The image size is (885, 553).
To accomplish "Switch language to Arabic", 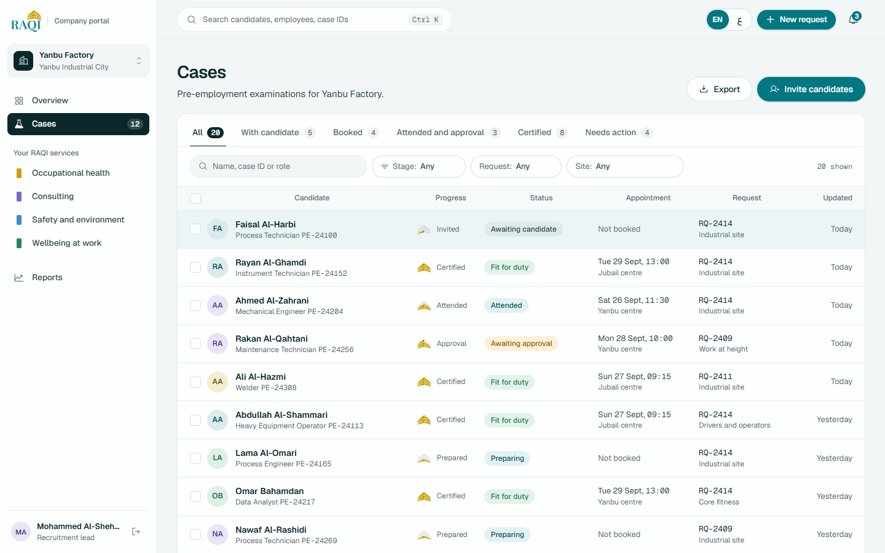I will (x=739, y=20).
